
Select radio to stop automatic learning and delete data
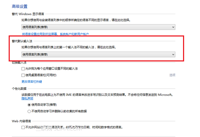pyautogui.click(x=29, y=111)
